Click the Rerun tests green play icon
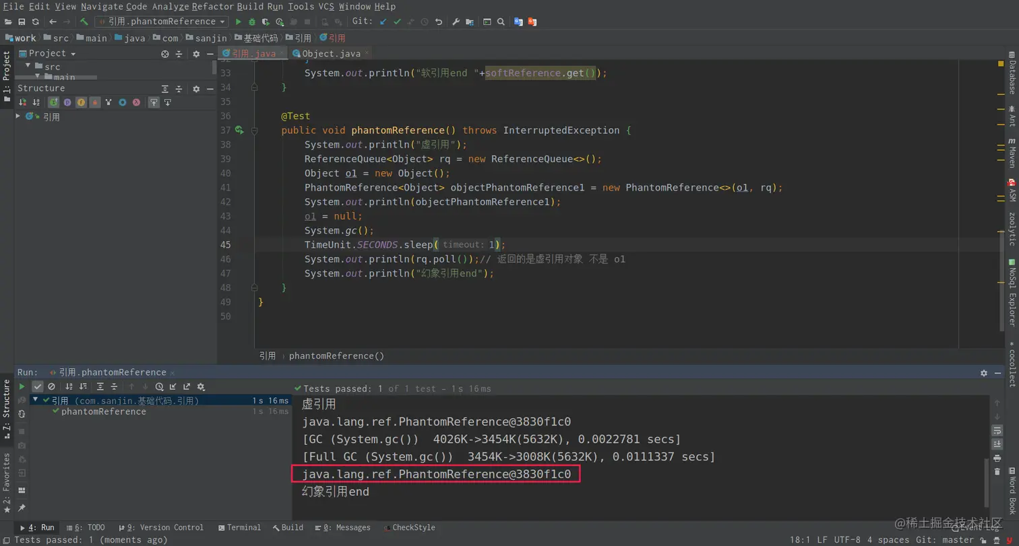The height and width of the screenshot is (546, 1019). (x=22, y=386)
